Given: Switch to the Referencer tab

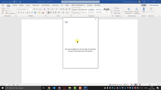Looking at the screenshot, I should (36, 5).
